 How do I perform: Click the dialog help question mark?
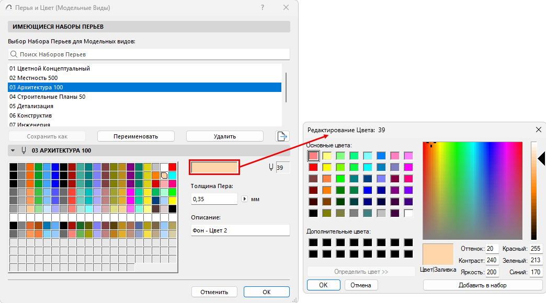(262, 8)
